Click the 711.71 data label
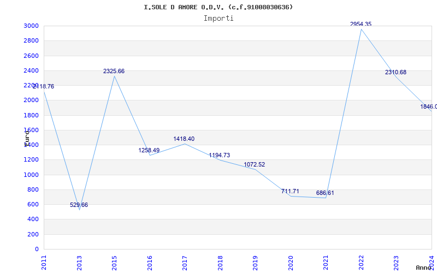The height and width of the screenshot is (273, 437). [290, 192]
